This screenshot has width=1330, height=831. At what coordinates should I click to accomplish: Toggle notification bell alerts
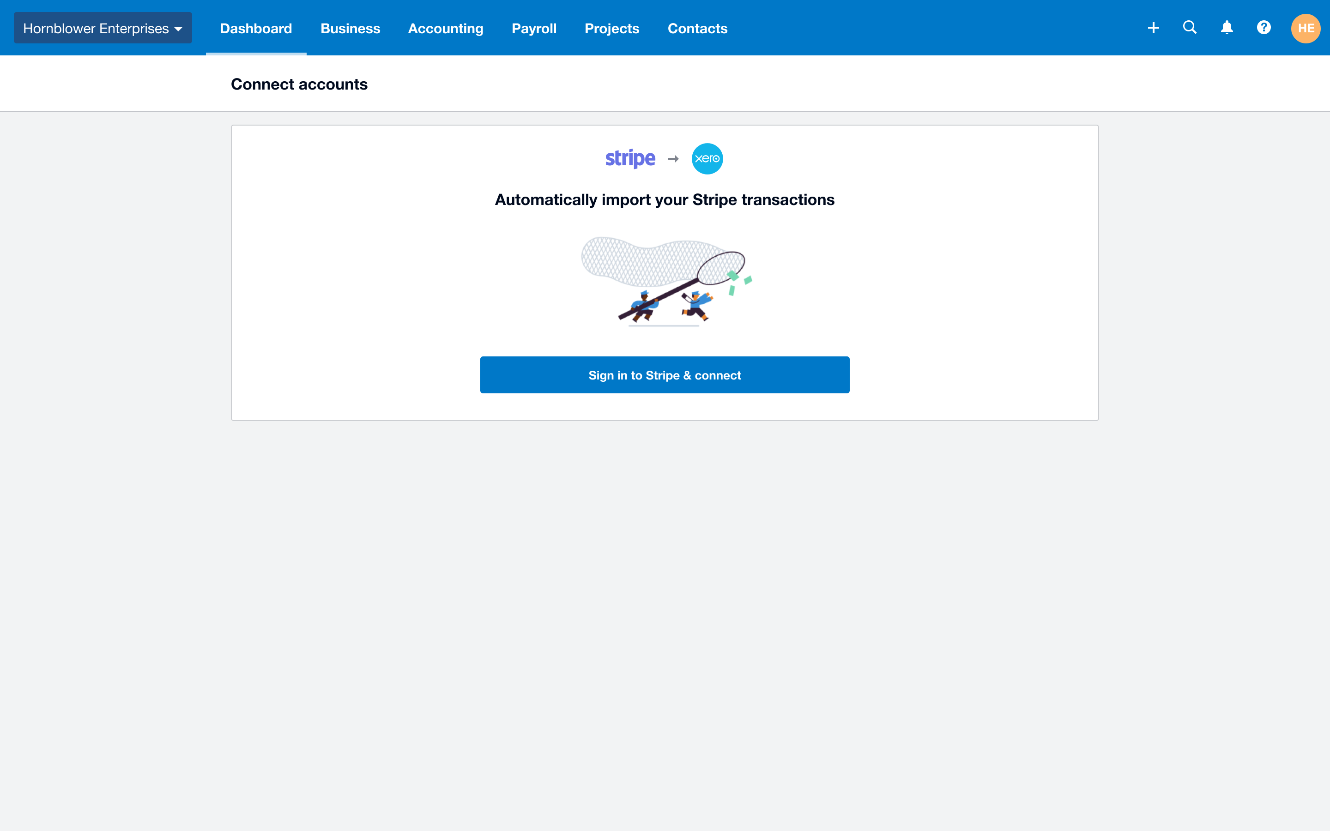[1227, 28]
